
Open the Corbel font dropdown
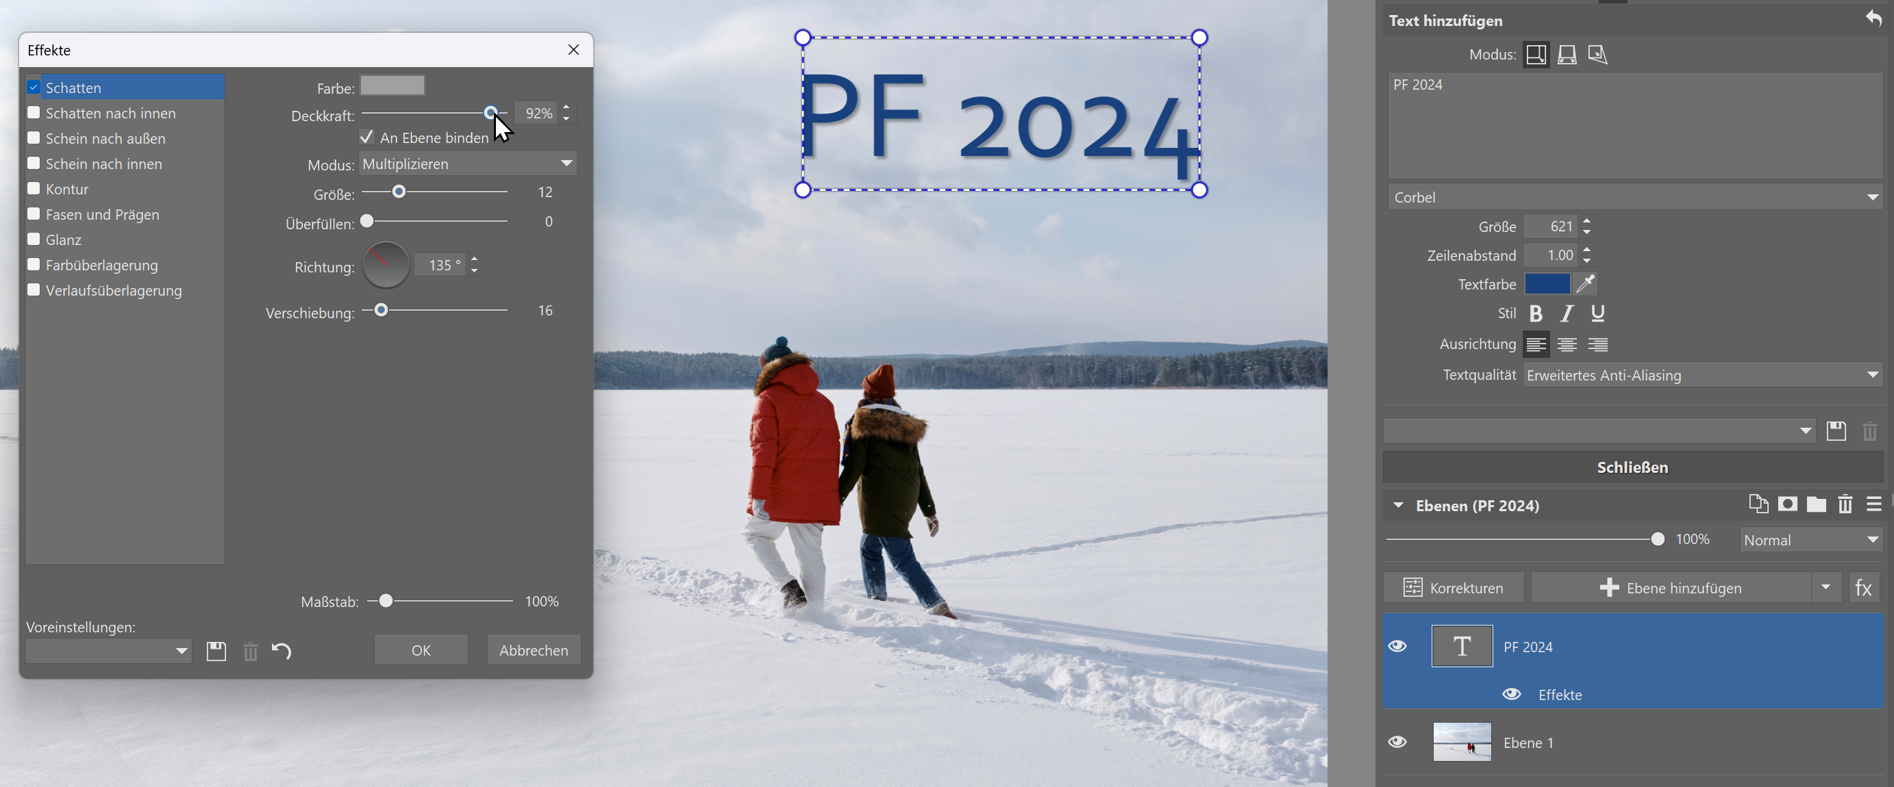pos(1634,198)
